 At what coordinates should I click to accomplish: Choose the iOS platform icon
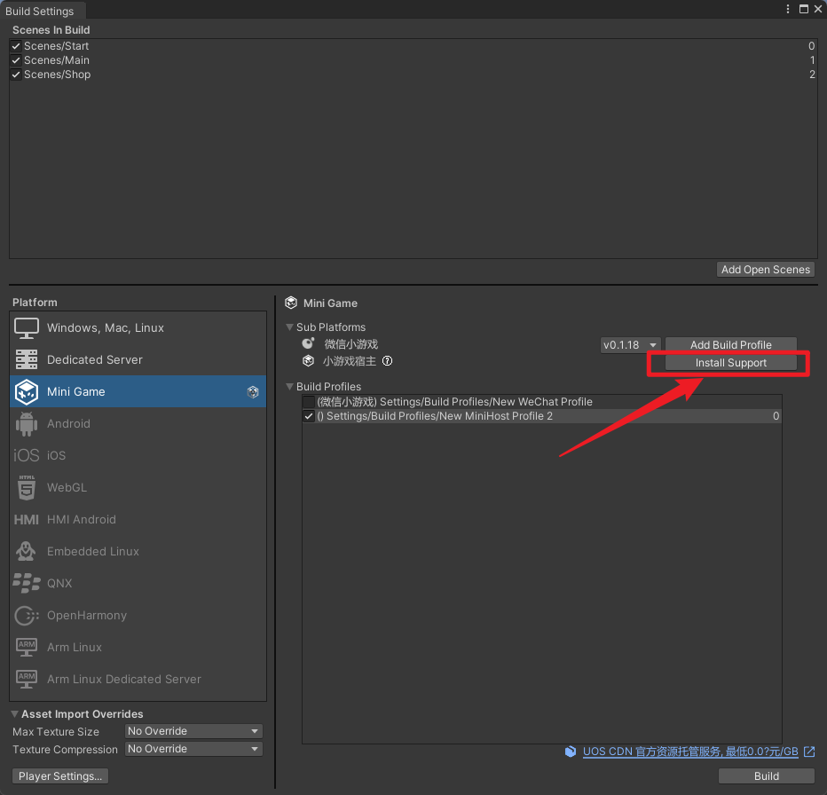pyautogui.click(x=27, y=456)
